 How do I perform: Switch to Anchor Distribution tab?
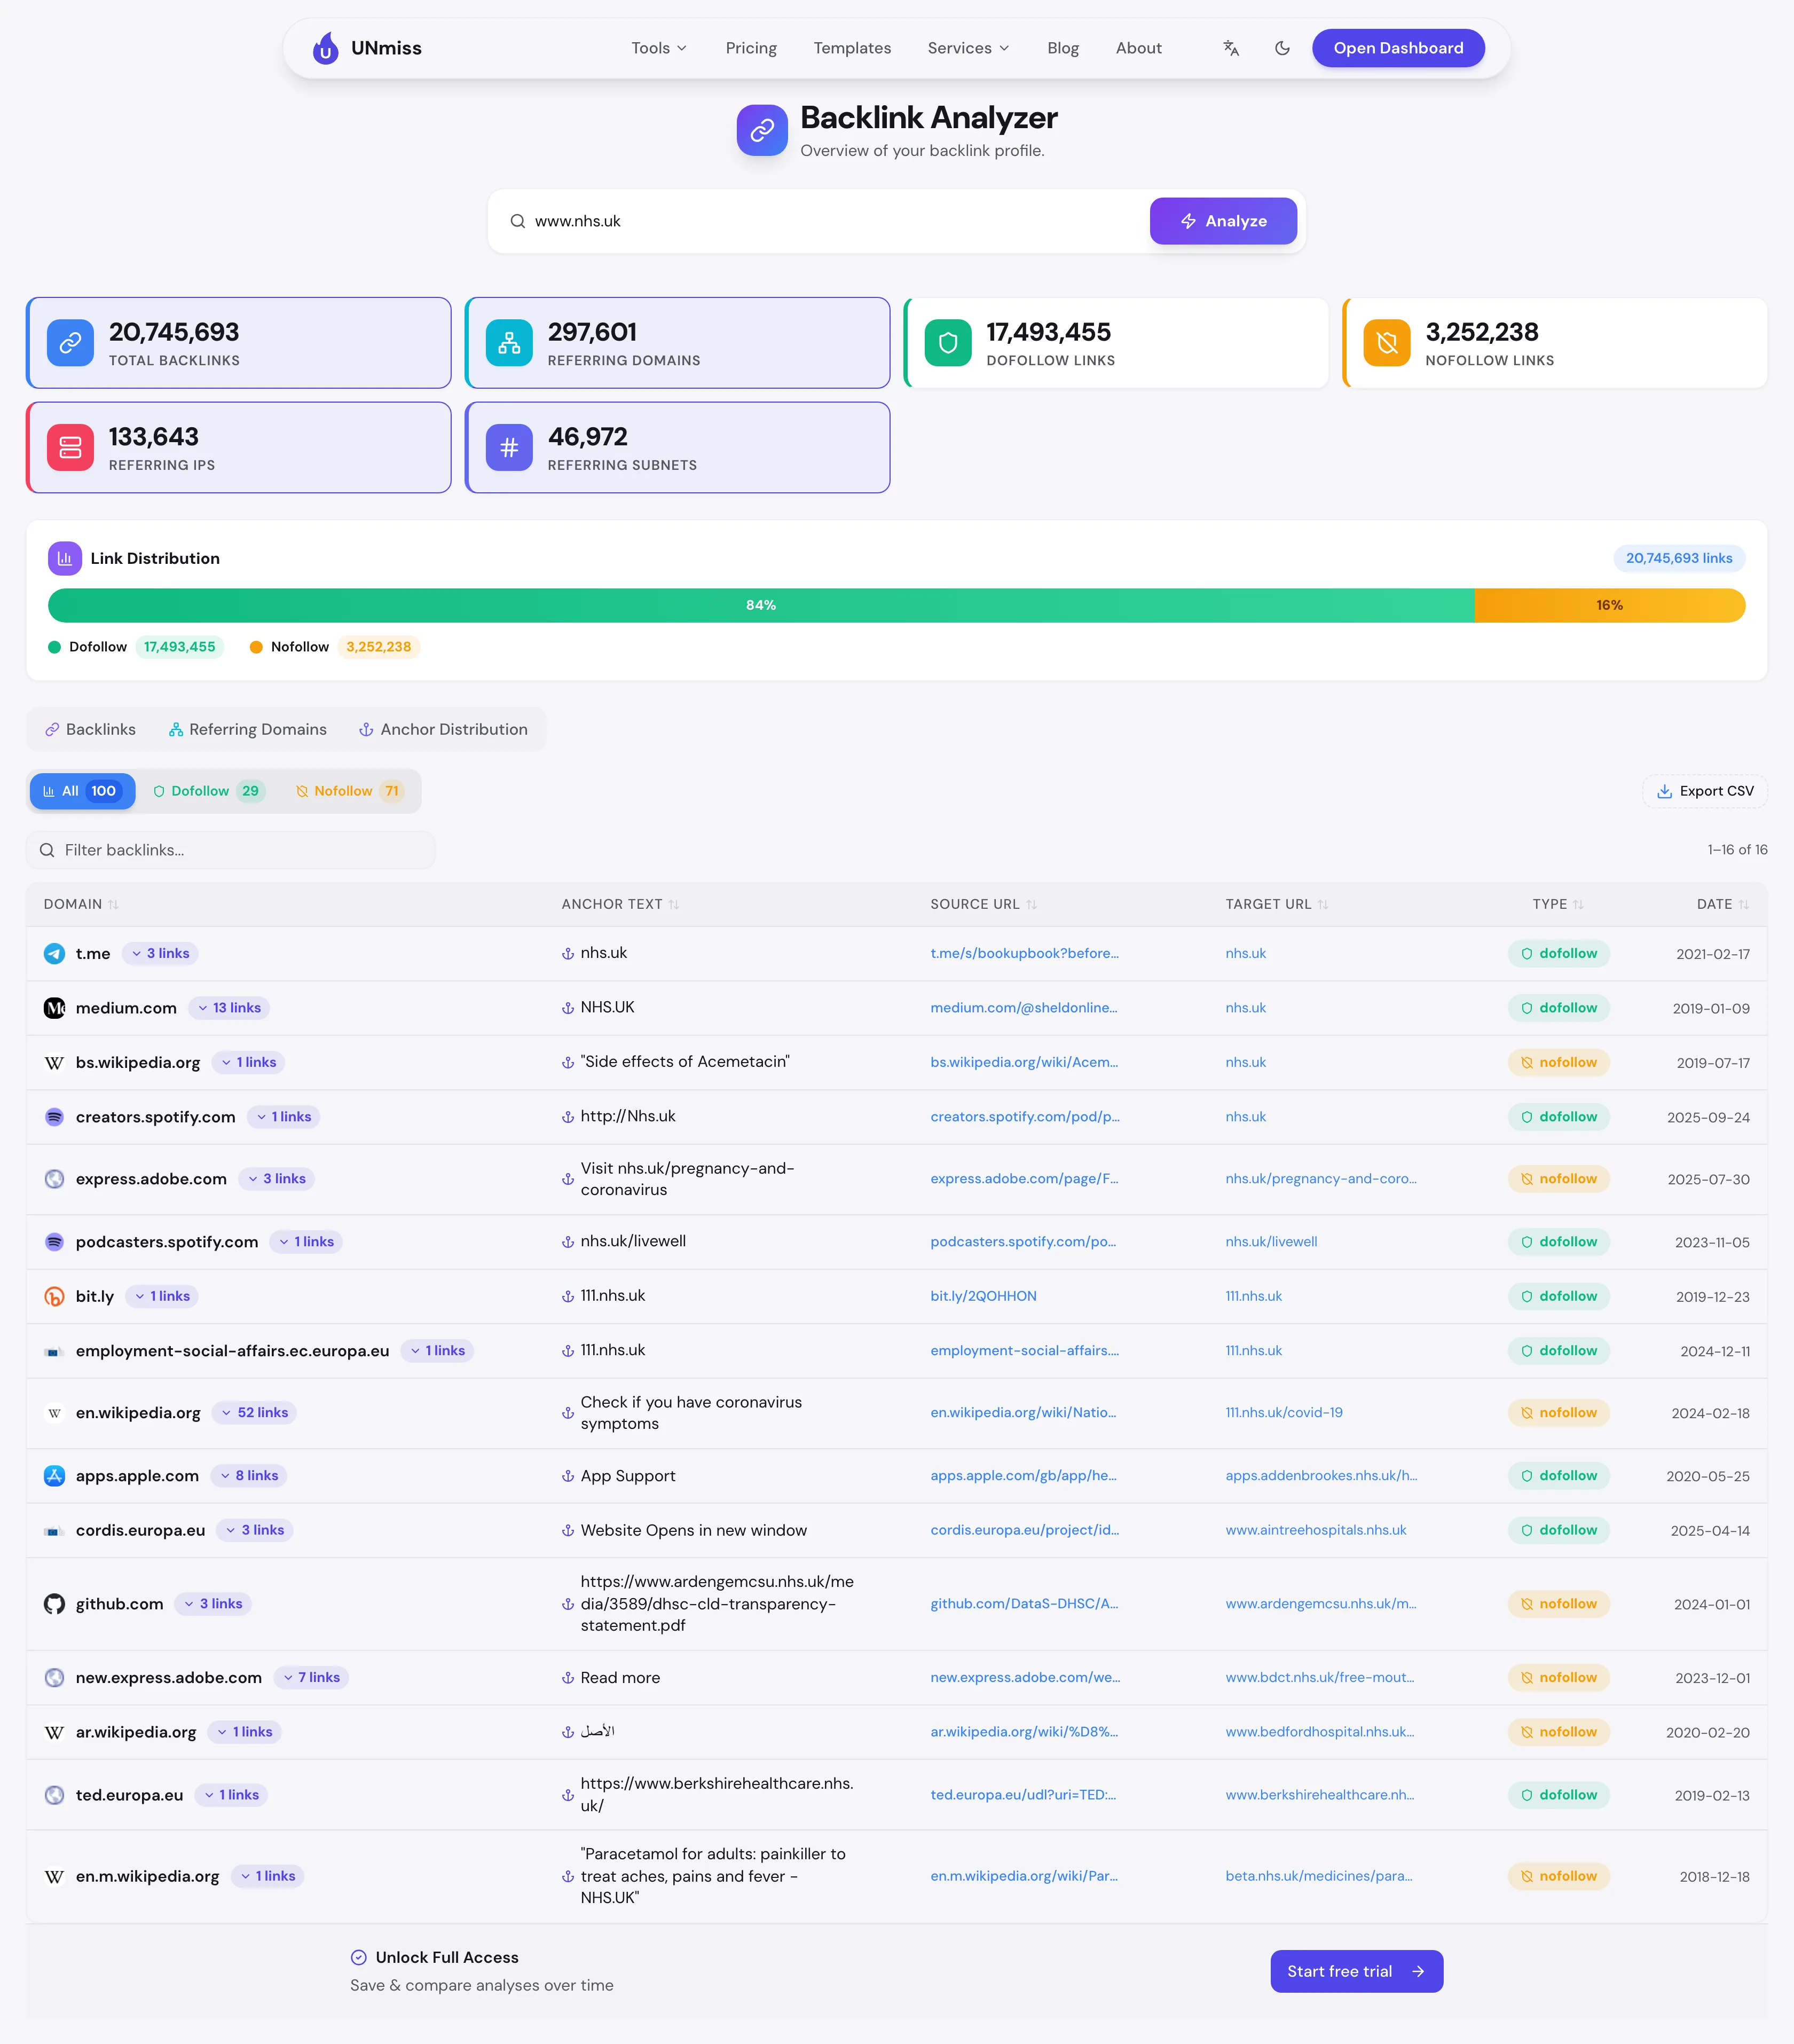point(443,730)
